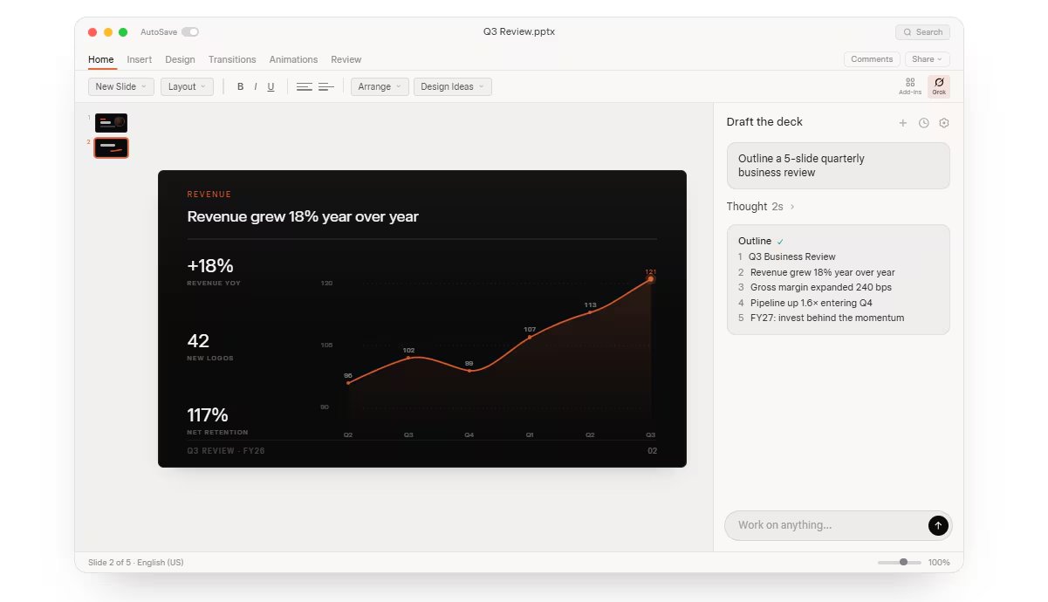This screenshot has height=602, width=1048.
Task: Open chat history clock icon
Action: [924, 123]
